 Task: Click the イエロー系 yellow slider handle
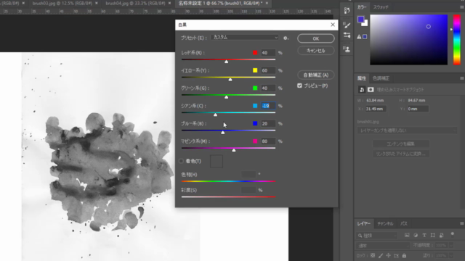click(230, 79)
